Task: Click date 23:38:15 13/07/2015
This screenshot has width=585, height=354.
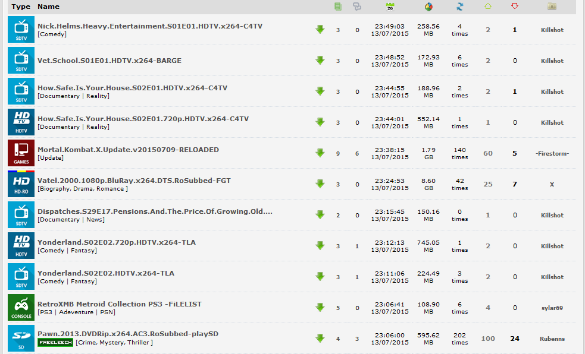Action: 390,153
